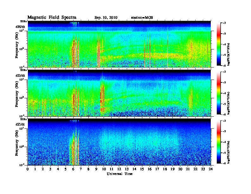Click hour 10 on the Universal Time axis
The width and height of the screenshot is (251, 194).
(104, 169)
